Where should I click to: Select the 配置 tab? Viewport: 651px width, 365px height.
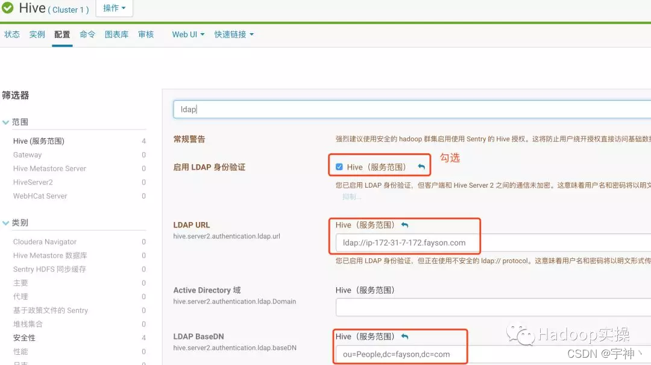tap(62, 34)
